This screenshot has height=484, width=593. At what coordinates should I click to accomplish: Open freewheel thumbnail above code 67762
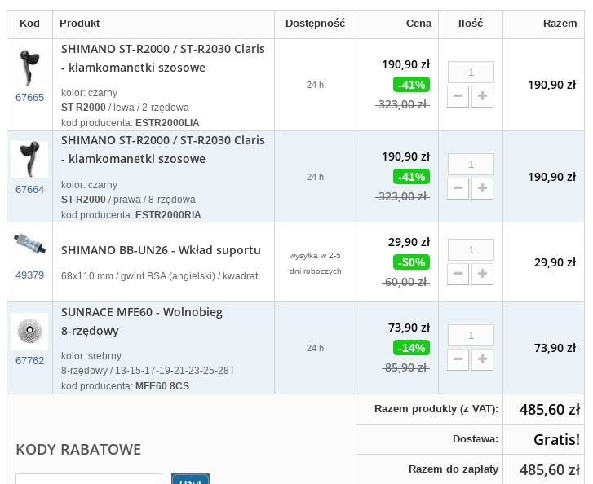[x=29, y=331]
